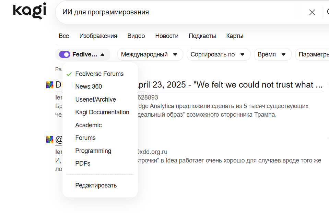Clear the search query using the X icon
Screen dimensions: 329x222
pos(312,12)
